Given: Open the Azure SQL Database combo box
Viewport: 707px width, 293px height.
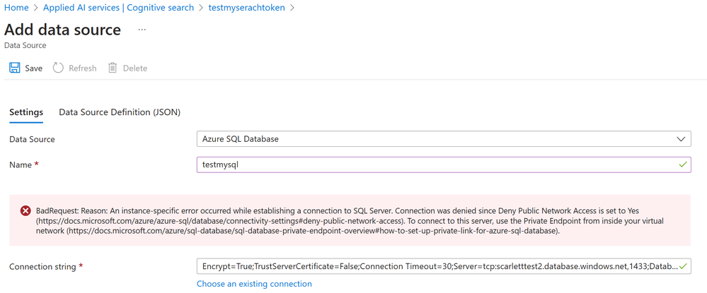Looking at the screenshot, I should 444,139.
